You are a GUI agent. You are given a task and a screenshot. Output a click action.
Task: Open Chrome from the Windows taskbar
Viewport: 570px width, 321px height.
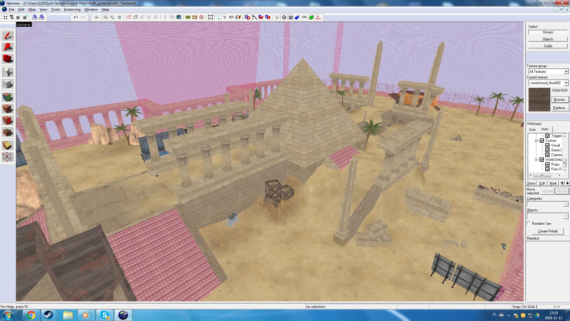click(x=31, y=315)
